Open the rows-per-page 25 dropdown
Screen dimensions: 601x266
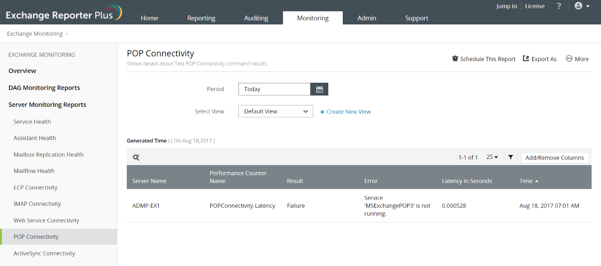[492, 157]
